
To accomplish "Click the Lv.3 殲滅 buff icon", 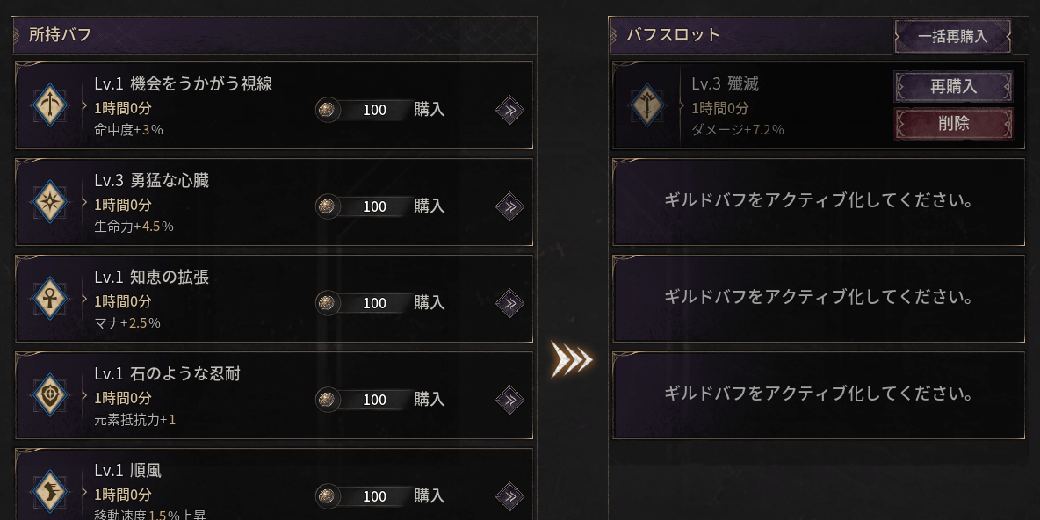I will tap(647, 107).
